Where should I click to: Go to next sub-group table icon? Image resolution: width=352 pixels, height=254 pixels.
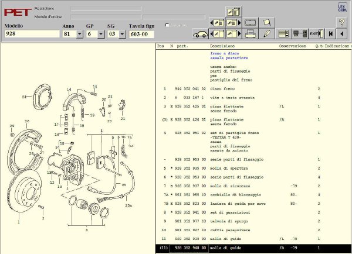(x=233, y=23)
